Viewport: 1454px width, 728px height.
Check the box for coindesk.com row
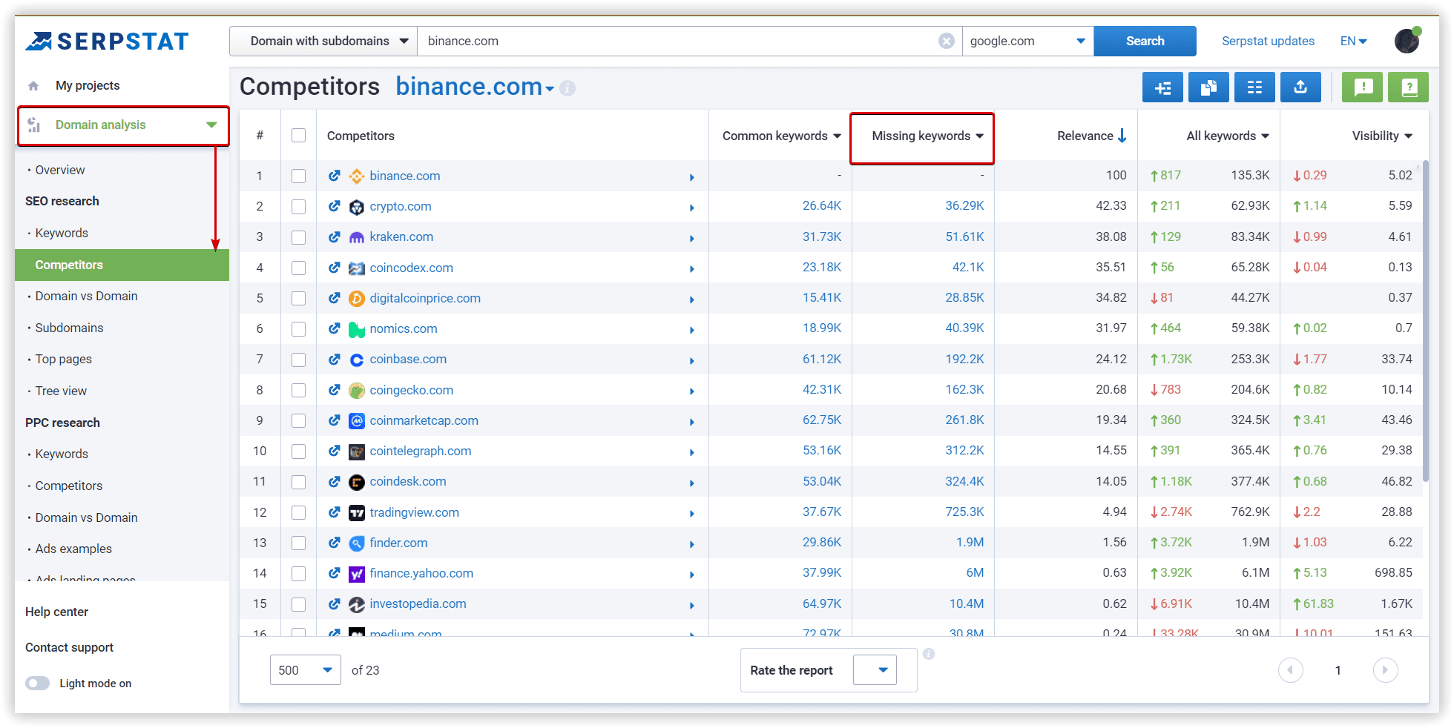click(x=299, y=482)
